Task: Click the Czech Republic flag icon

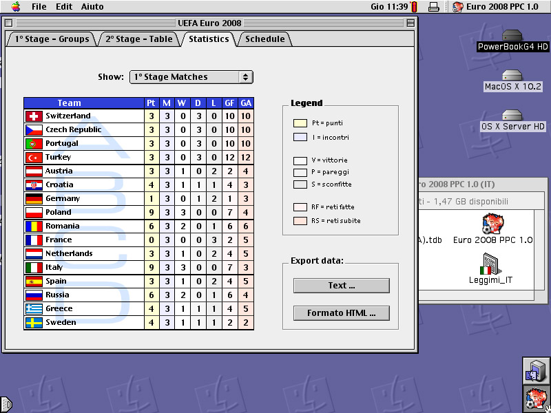Action: [x=34, y=130]
